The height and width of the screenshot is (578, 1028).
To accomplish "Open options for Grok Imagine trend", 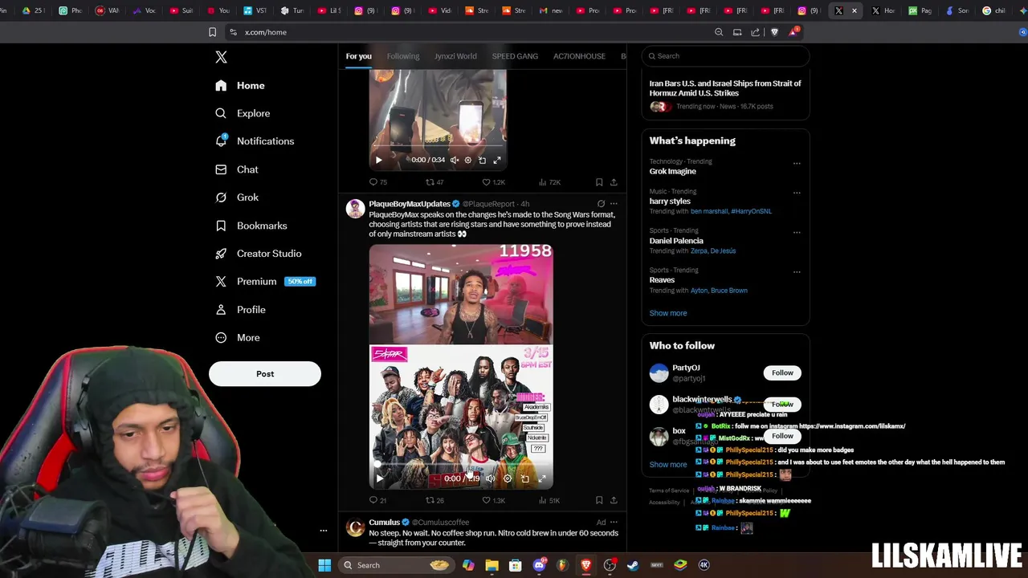I will (x=797, y=164).
